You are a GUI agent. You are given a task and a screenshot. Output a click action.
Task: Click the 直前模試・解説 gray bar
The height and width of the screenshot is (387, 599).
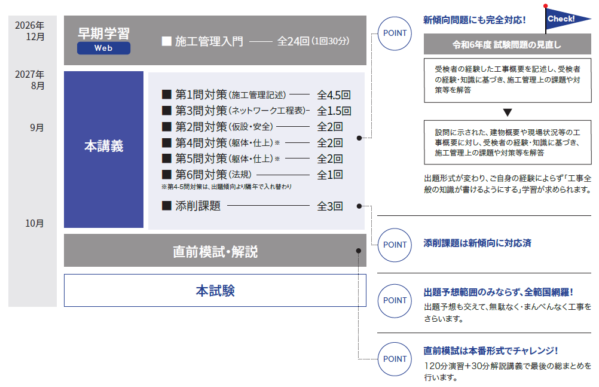pyautogui.click(x=215, y=251)
